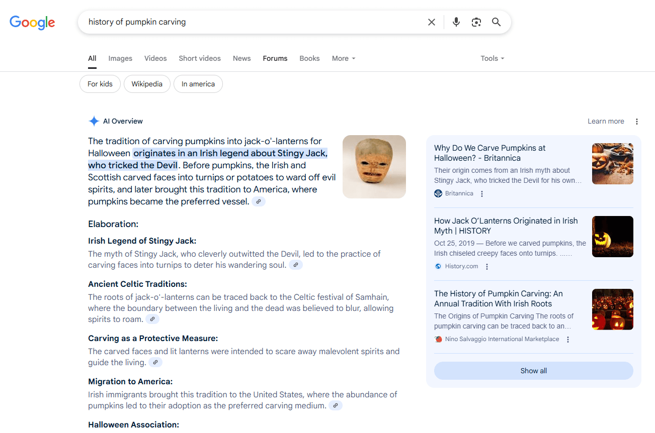Click the 'Halloween Association:' heading
The width and height of the screenshot is (655, 433).
[x=133, y=424]
